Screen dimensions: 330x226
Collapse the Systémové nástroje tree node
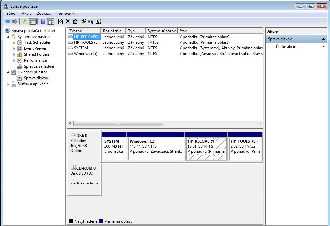tap(8, 37)
